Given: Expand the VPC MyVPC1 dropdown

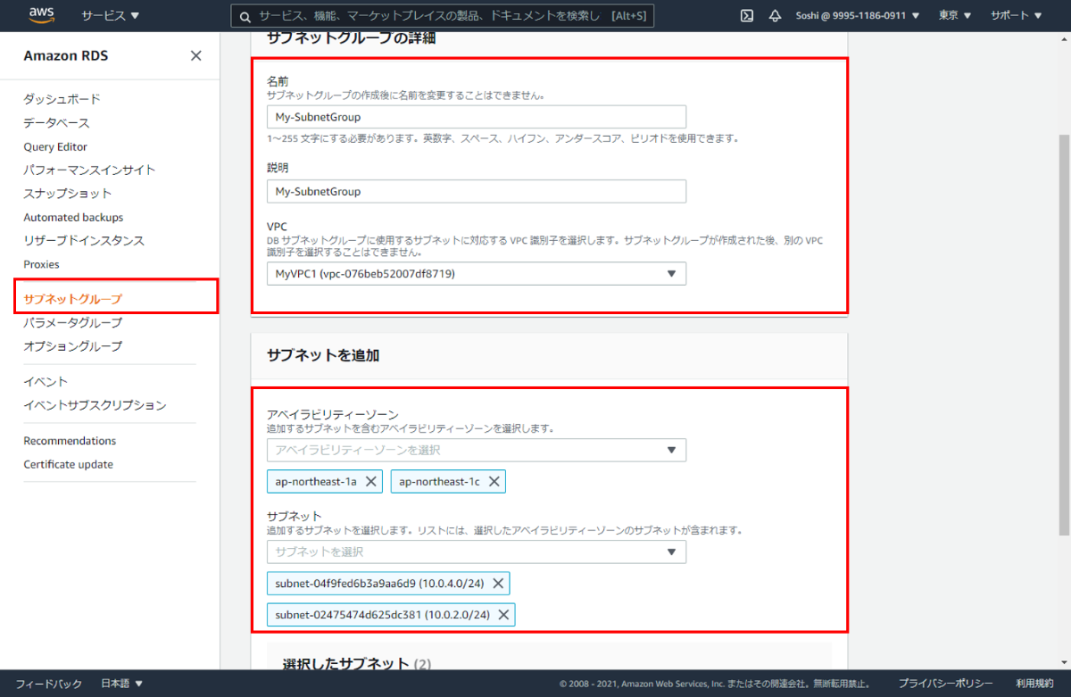Looking at the screenshot, I should (x=477, y=274).
